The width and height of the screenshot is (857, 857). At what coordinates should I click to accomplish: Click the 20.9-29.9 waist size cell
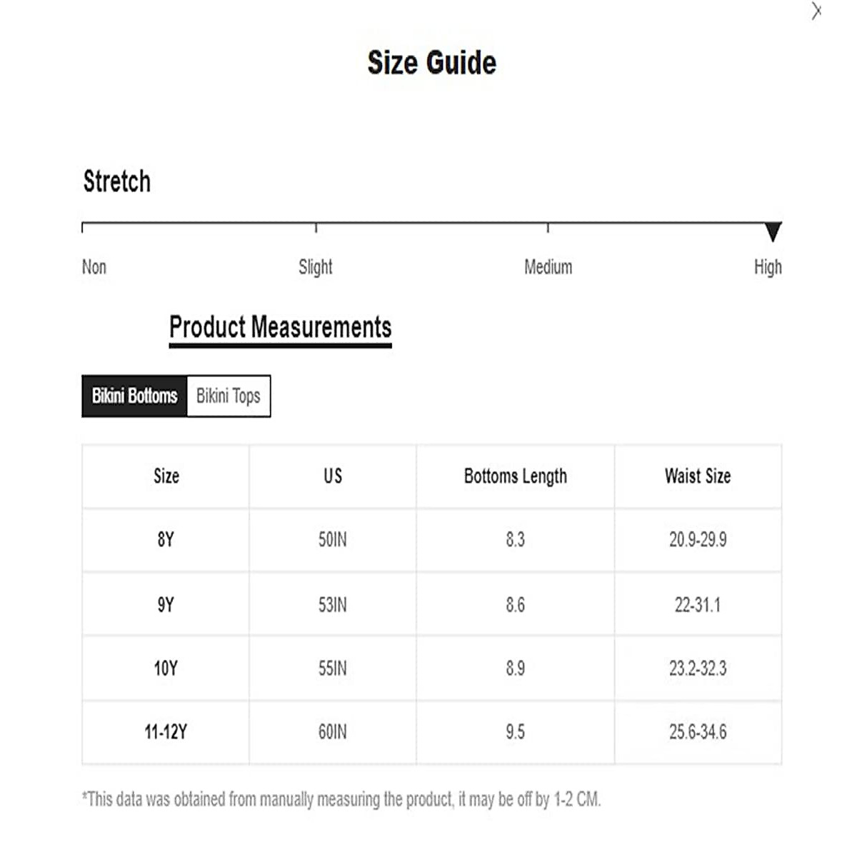pyautogui.click(x=698, y=540)
